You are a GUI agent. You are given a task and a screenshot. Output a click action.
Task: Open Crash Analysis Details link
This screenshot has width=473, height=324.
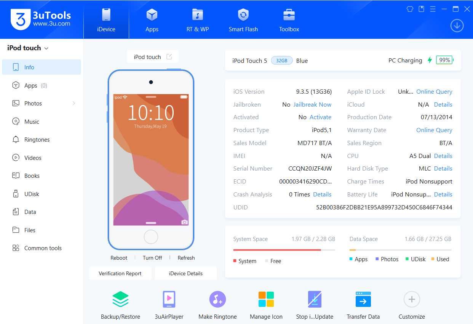click(322, 194)
